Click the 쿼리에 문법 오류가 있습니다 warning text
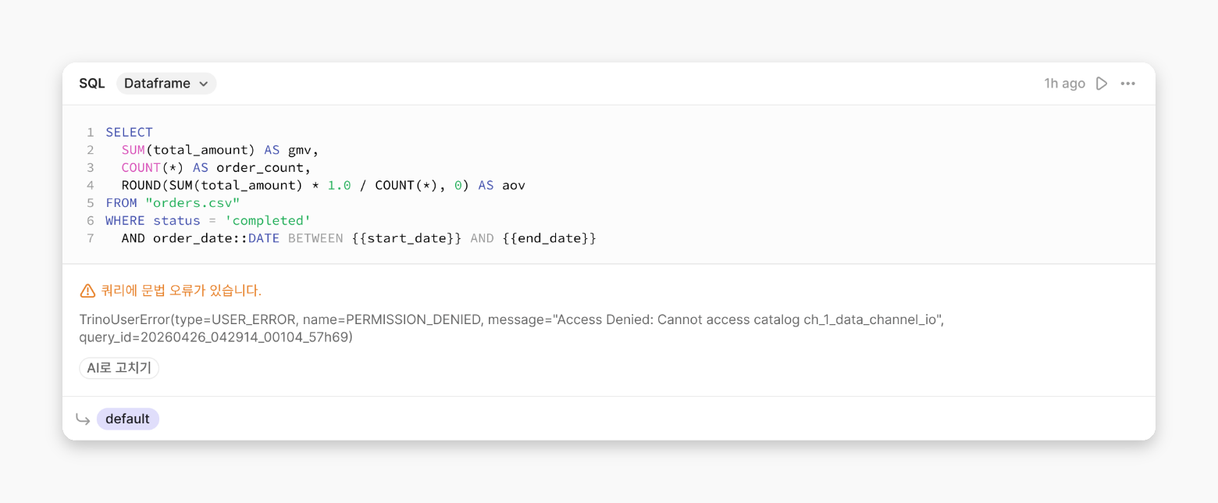Viewport: 1218px width, 503px height. 181,291
